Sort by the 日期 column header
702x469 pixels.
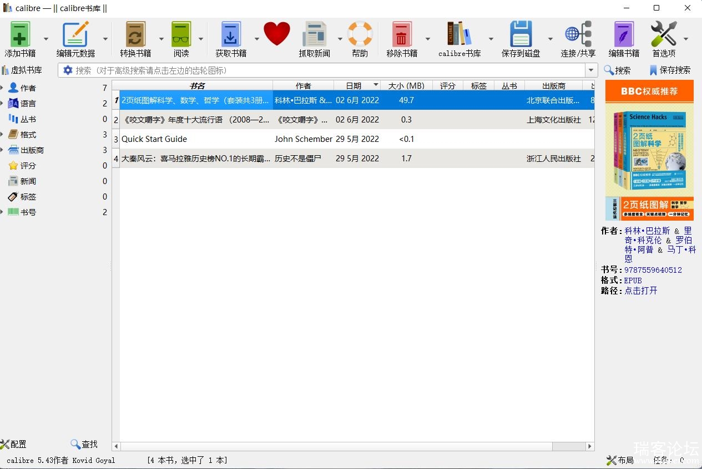tap(357, 85)
